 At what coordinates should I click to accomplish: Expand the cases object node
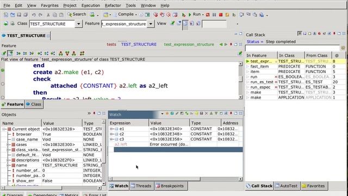[8, 145]
